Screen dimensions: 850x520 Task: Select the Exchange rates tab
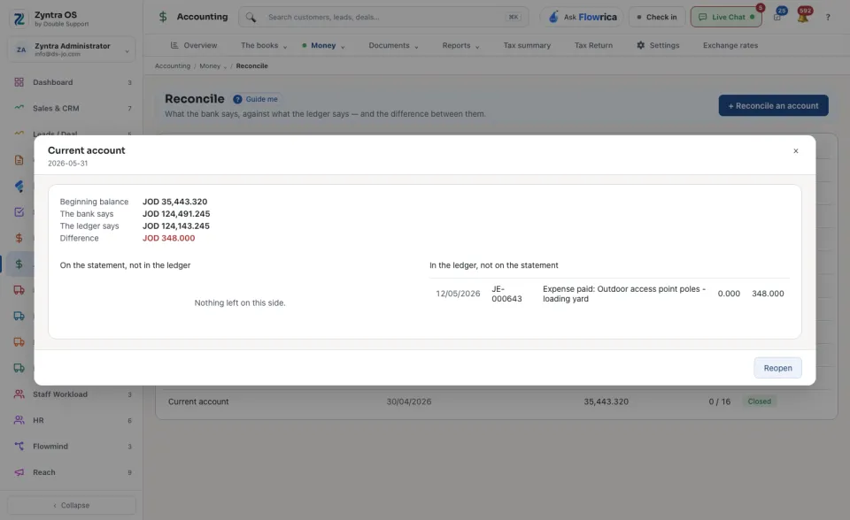(730, 45)
